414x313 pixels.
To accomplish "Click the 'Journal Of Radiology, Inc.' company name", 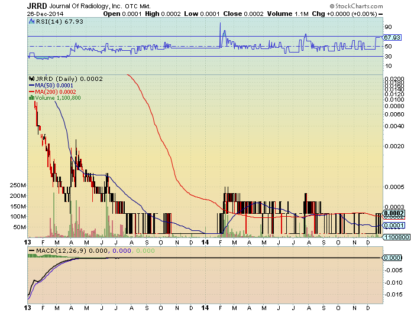I will (x=86, y=6).
